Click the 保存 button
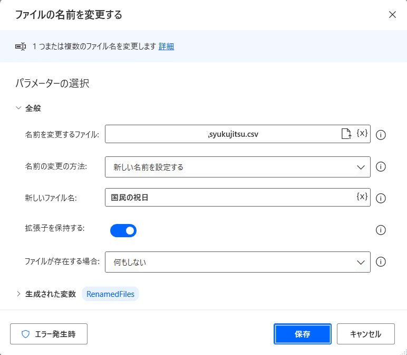 pos(303,334)
